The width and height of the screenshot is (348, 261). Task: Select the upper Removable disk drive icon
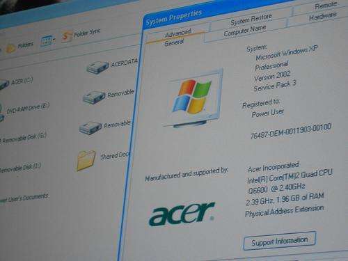point(94,97)
